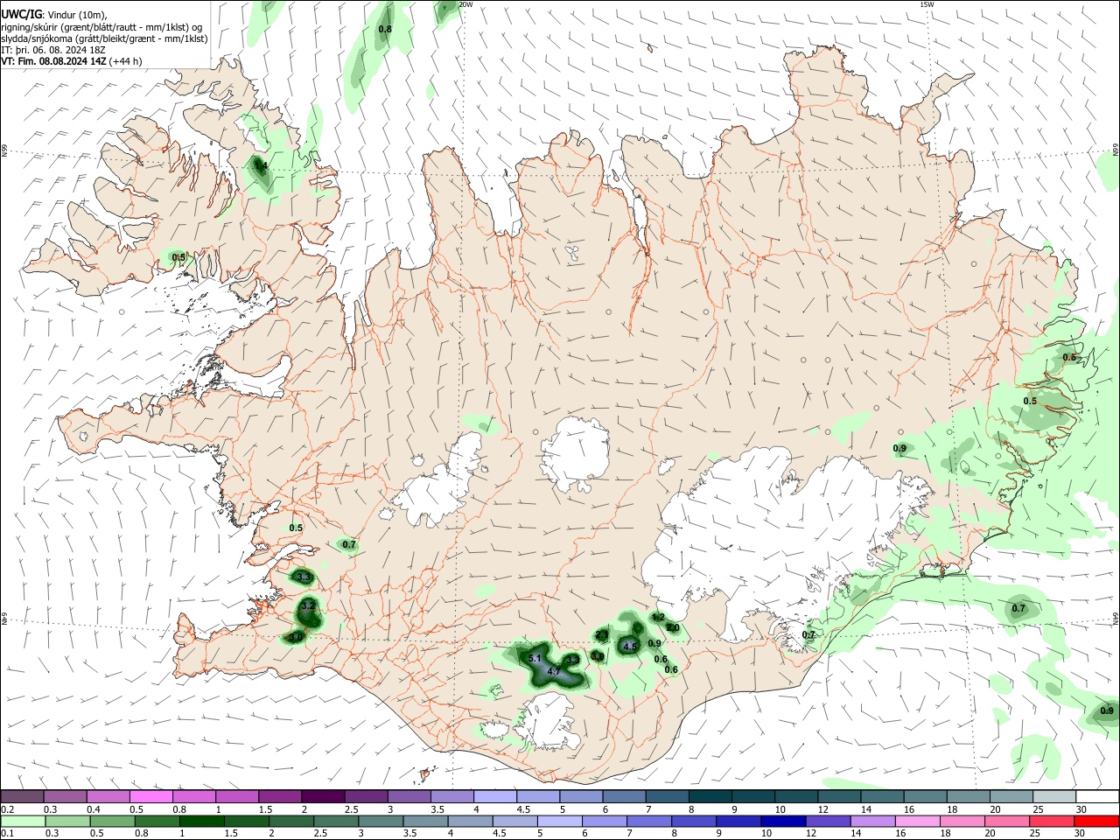
Task: Select the 0.7 label offshore to the southeast
Action: [1018, 608]
